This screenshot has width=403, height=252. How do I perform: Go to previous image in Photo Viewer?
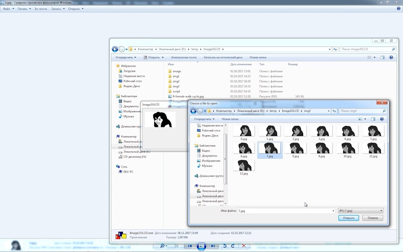coord(190,246)
